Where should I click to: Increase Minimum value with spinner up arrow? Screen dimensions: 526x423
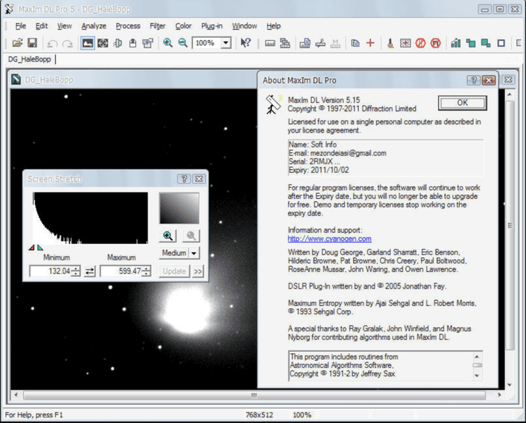coord(76,268)
